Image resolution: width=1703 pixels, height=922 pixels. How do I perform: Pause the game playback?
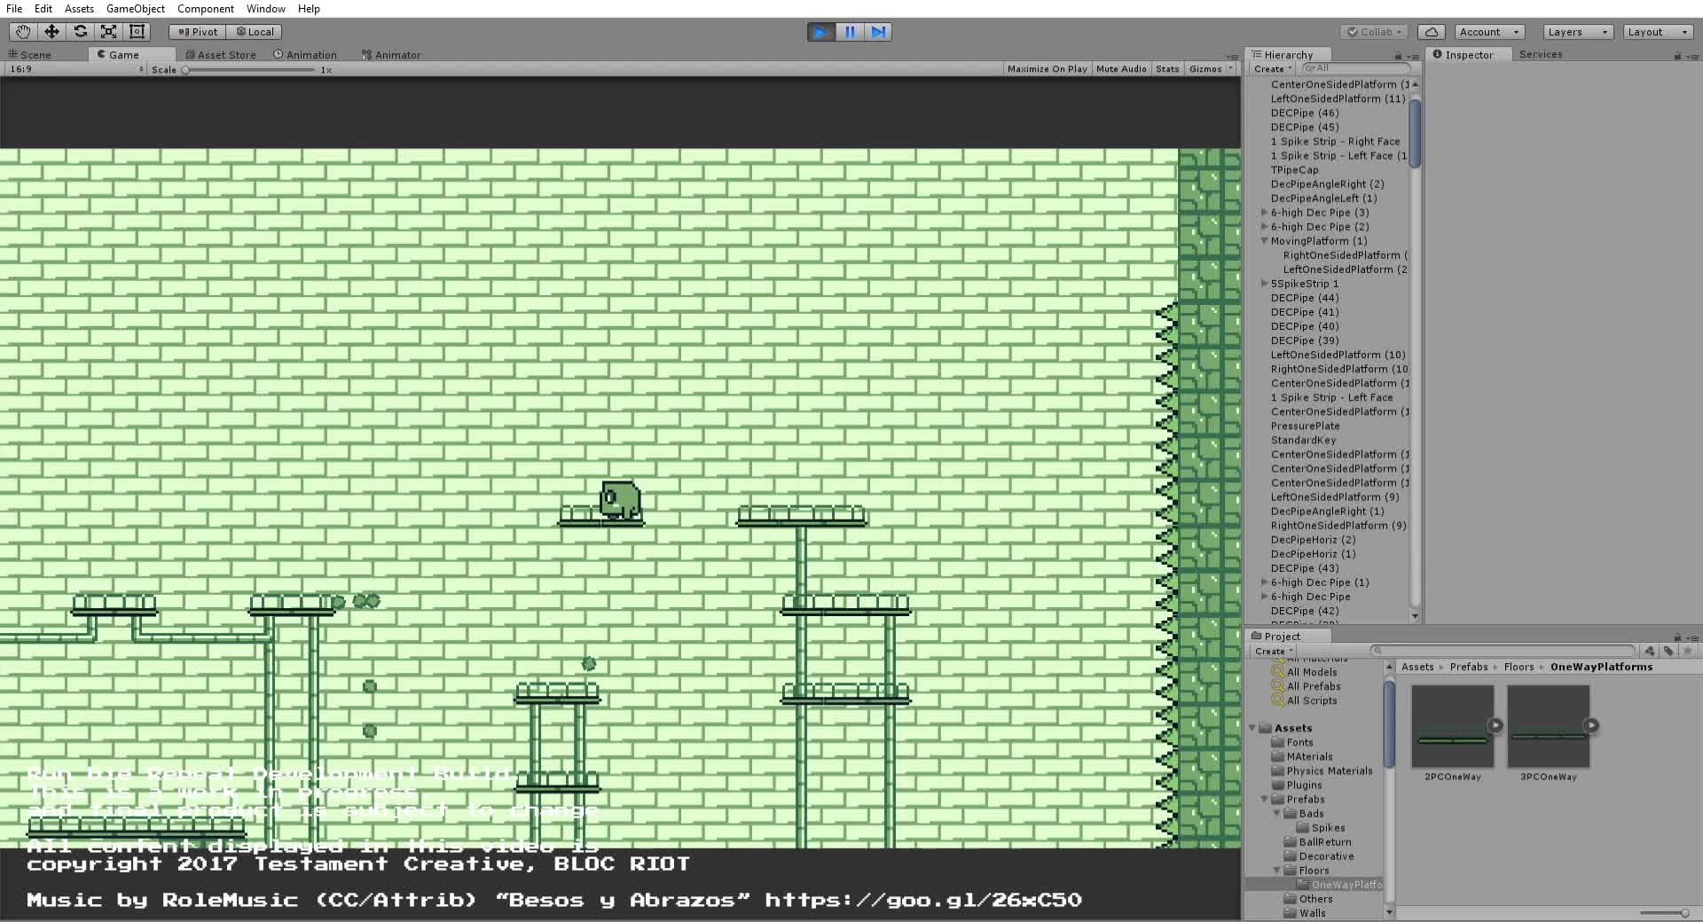[850, 32]
